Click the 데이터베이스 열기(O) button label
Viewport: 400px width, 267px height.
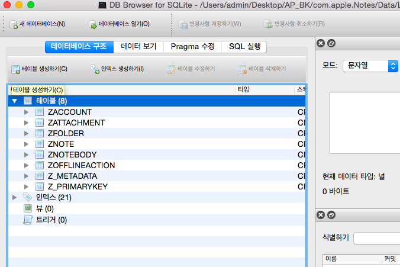coord(124,24)
